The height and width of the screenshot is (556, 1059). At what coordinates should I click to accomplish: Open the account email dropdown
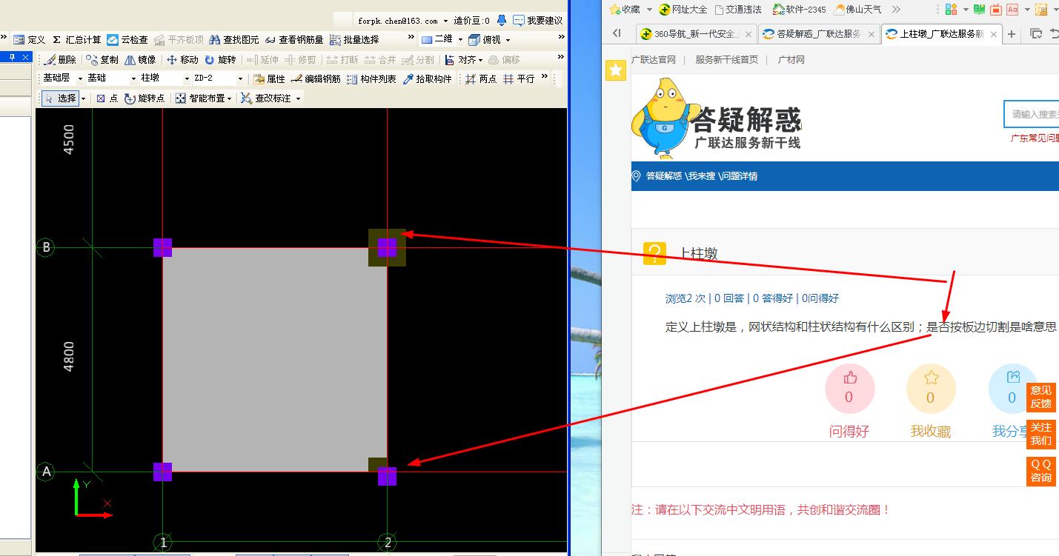click(x=445, y=21)
